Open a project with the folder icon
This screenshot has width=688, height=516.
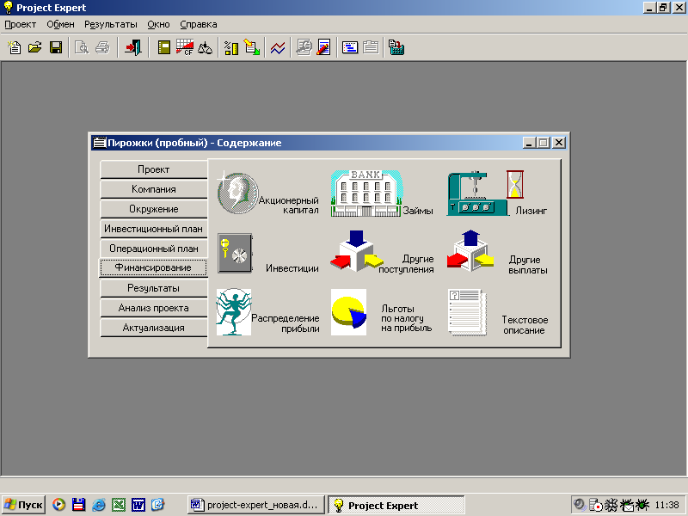(35, 47)
